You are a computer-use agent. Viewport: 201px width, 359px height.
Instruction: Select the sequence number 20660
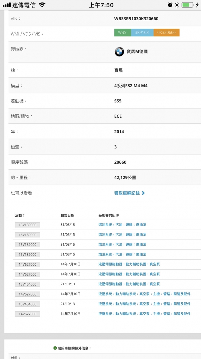point(120,162)
